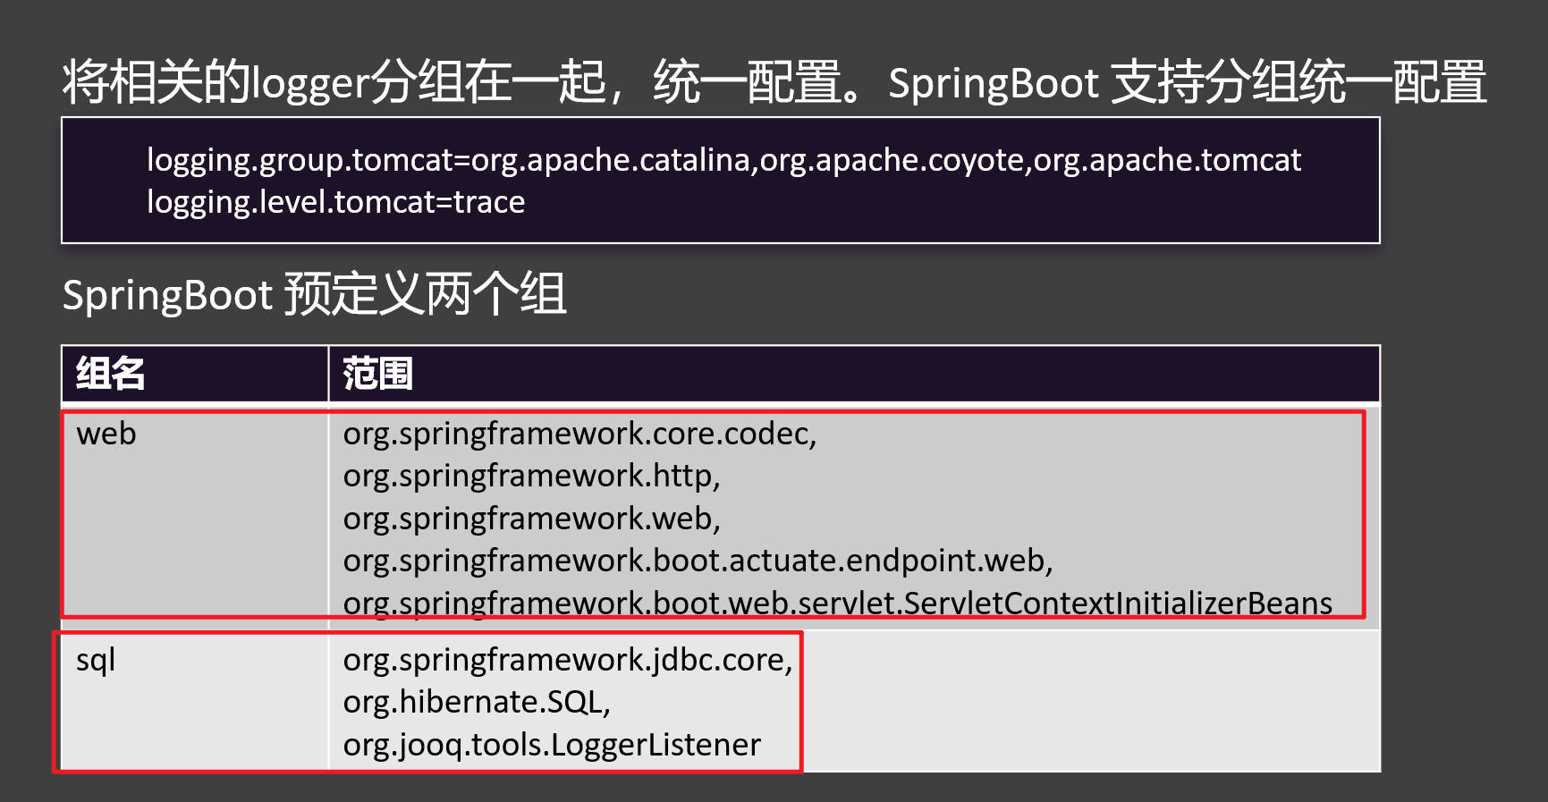Click the ServletContextInitializerBeans entry
The height and width of the screenshot is (802, 1548).
pyautogui.click(x=837, y=604)
